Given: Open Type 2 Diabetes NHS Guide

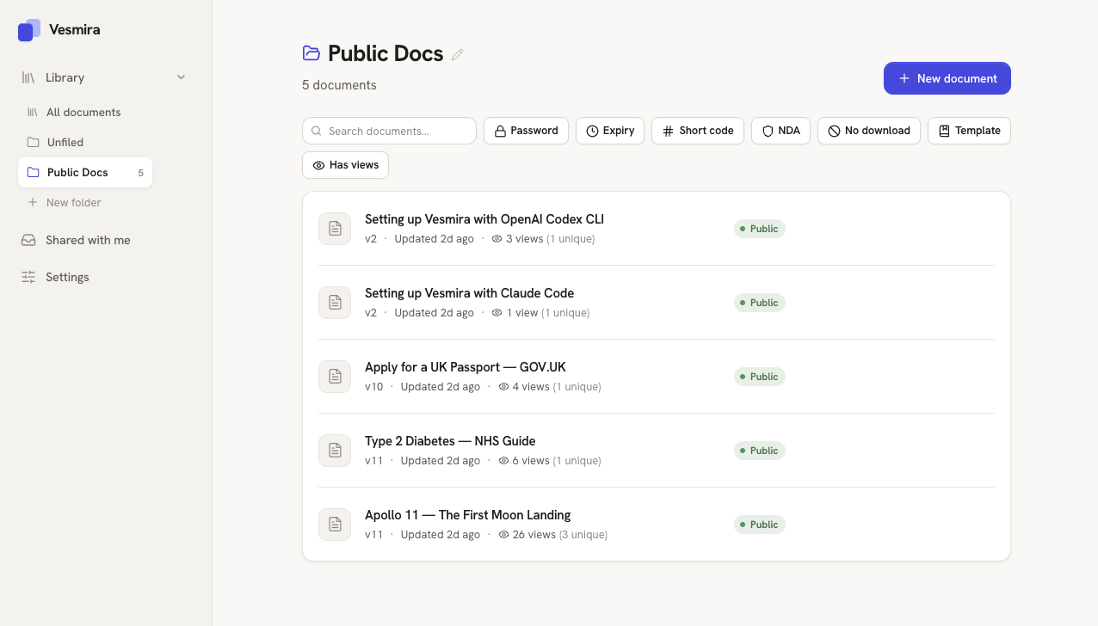Looking at the screenshot, I should coord(450,441).
